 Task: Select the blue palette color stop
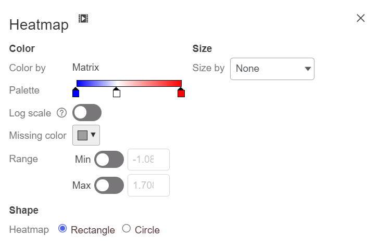coord(75,93)
